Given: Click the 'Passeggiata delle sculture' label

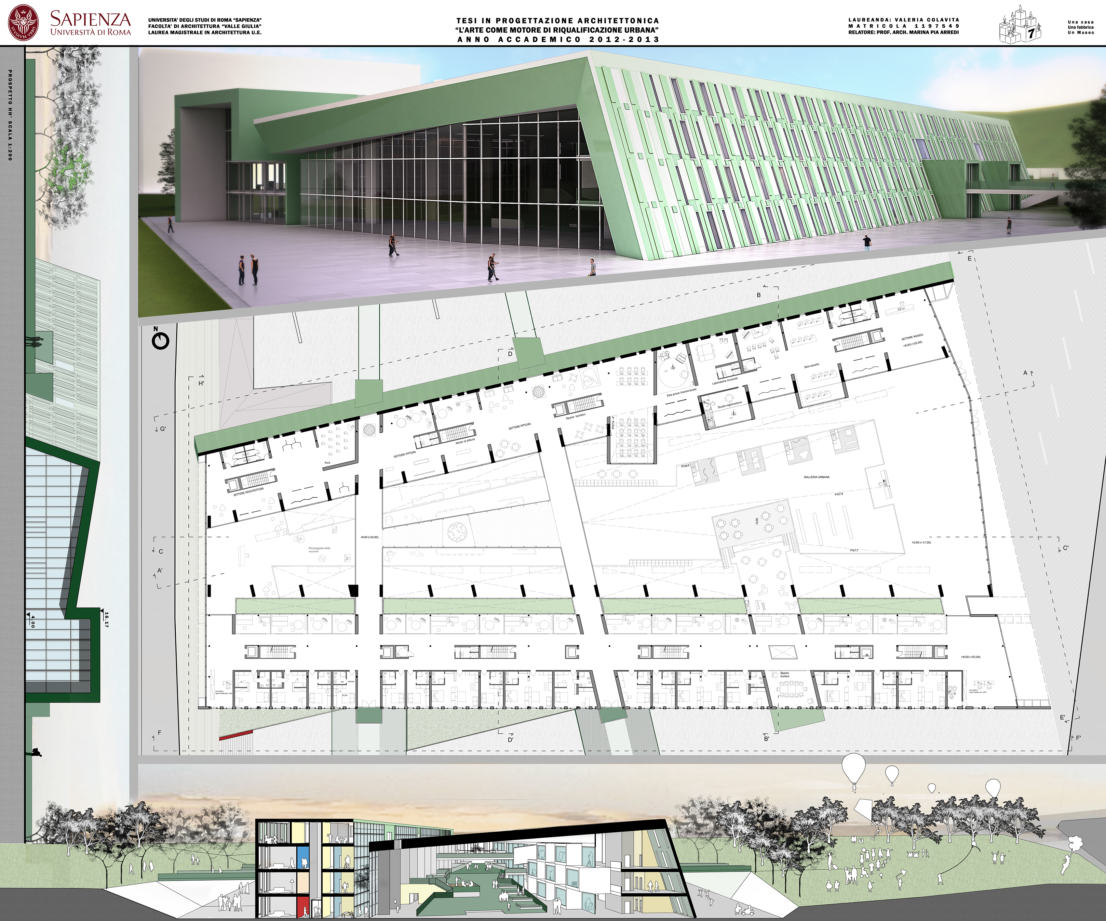Looking at the screenshot, I should pyautogui.click(x=320, y=549).
